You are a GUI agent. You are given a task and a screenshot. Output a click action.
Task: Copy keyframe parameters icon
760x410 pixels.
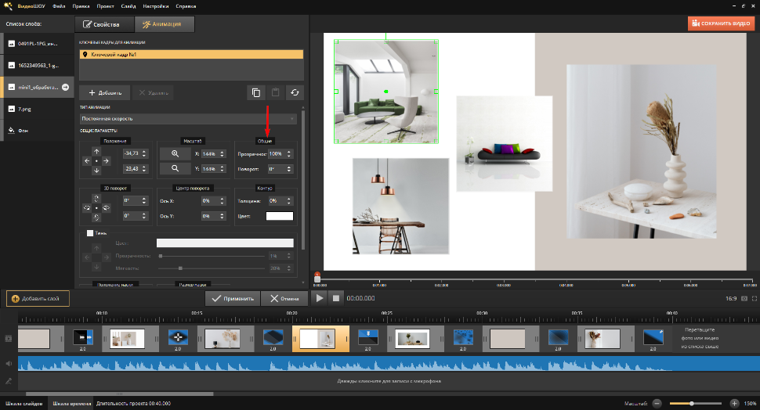[x=256, y=92]
